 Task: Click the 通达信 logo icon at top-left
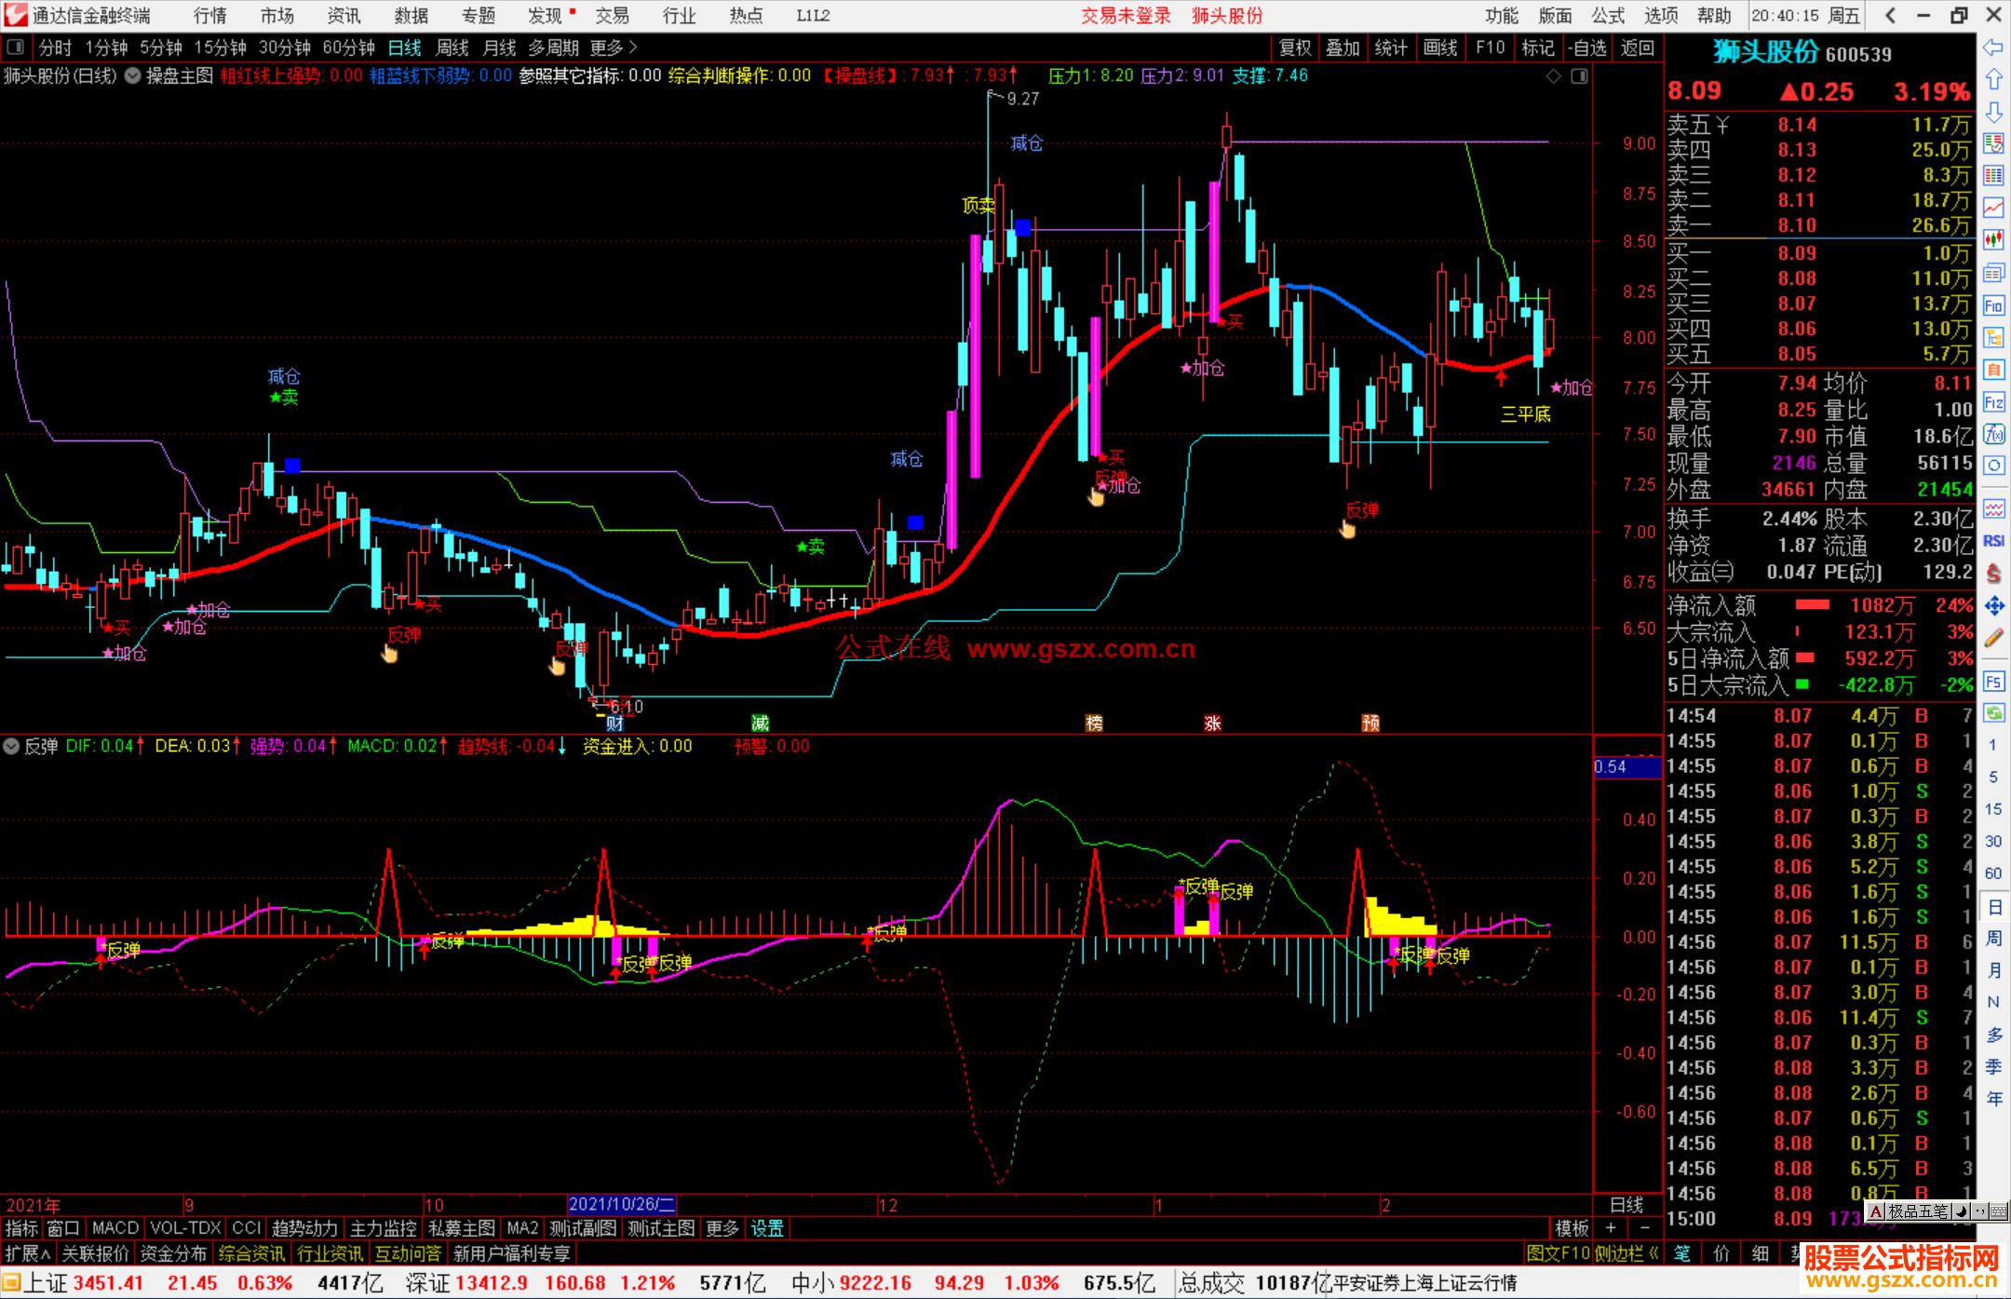[x=16, y=15]
